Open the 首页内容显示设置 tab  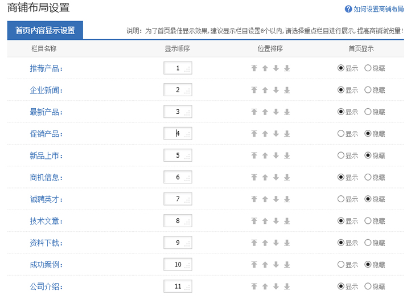(45, 30)
